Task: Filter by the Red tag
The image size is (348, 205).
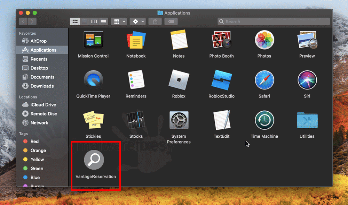Action: click(x=42, y=141)
